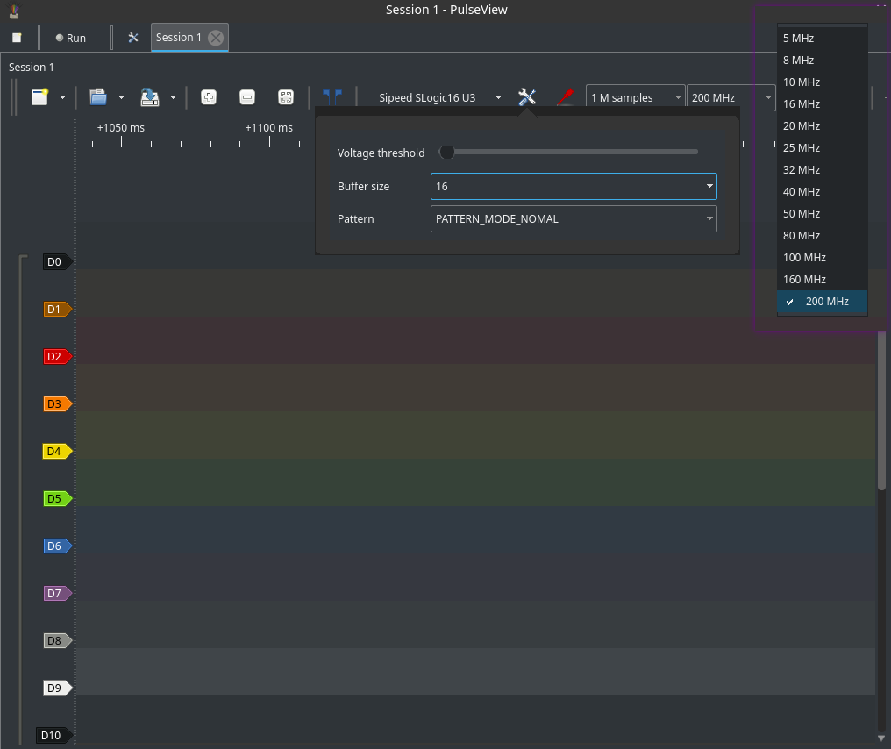Open the Pattern mode dropdown

click(x=574, y=219)
